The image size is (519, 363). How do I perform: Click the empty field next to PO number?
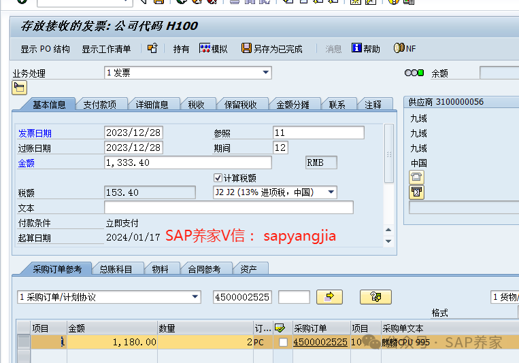[294, 297]
